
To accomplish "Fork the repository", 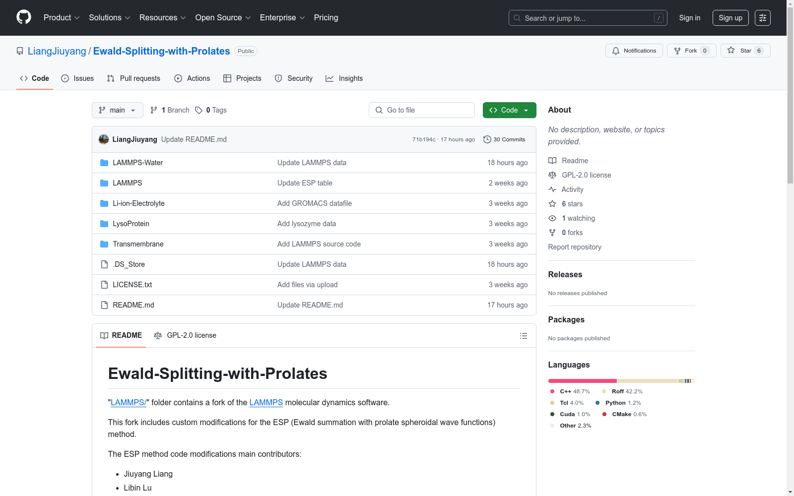I will pos(692,51).
